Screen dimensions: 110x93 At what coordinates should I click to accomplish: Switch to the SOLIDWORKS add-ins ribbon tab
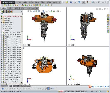[32, 8]
